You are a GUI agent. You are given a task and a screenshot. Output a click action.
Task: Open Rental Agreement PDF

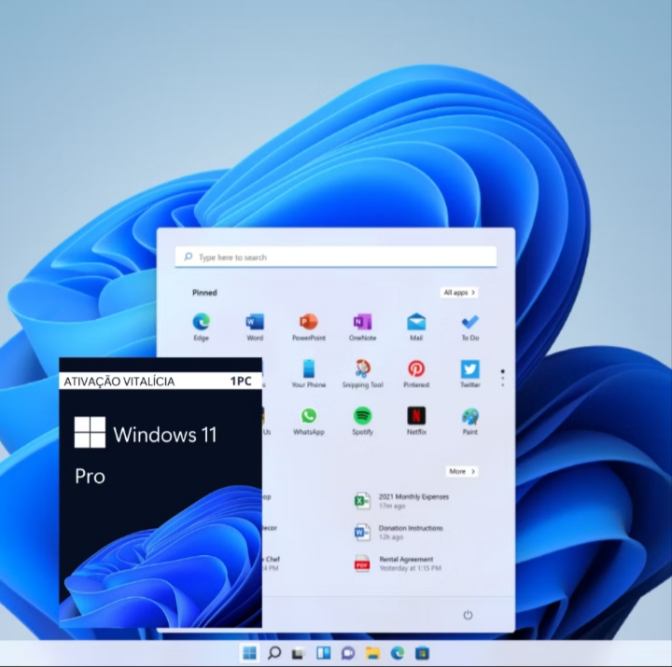398,563
